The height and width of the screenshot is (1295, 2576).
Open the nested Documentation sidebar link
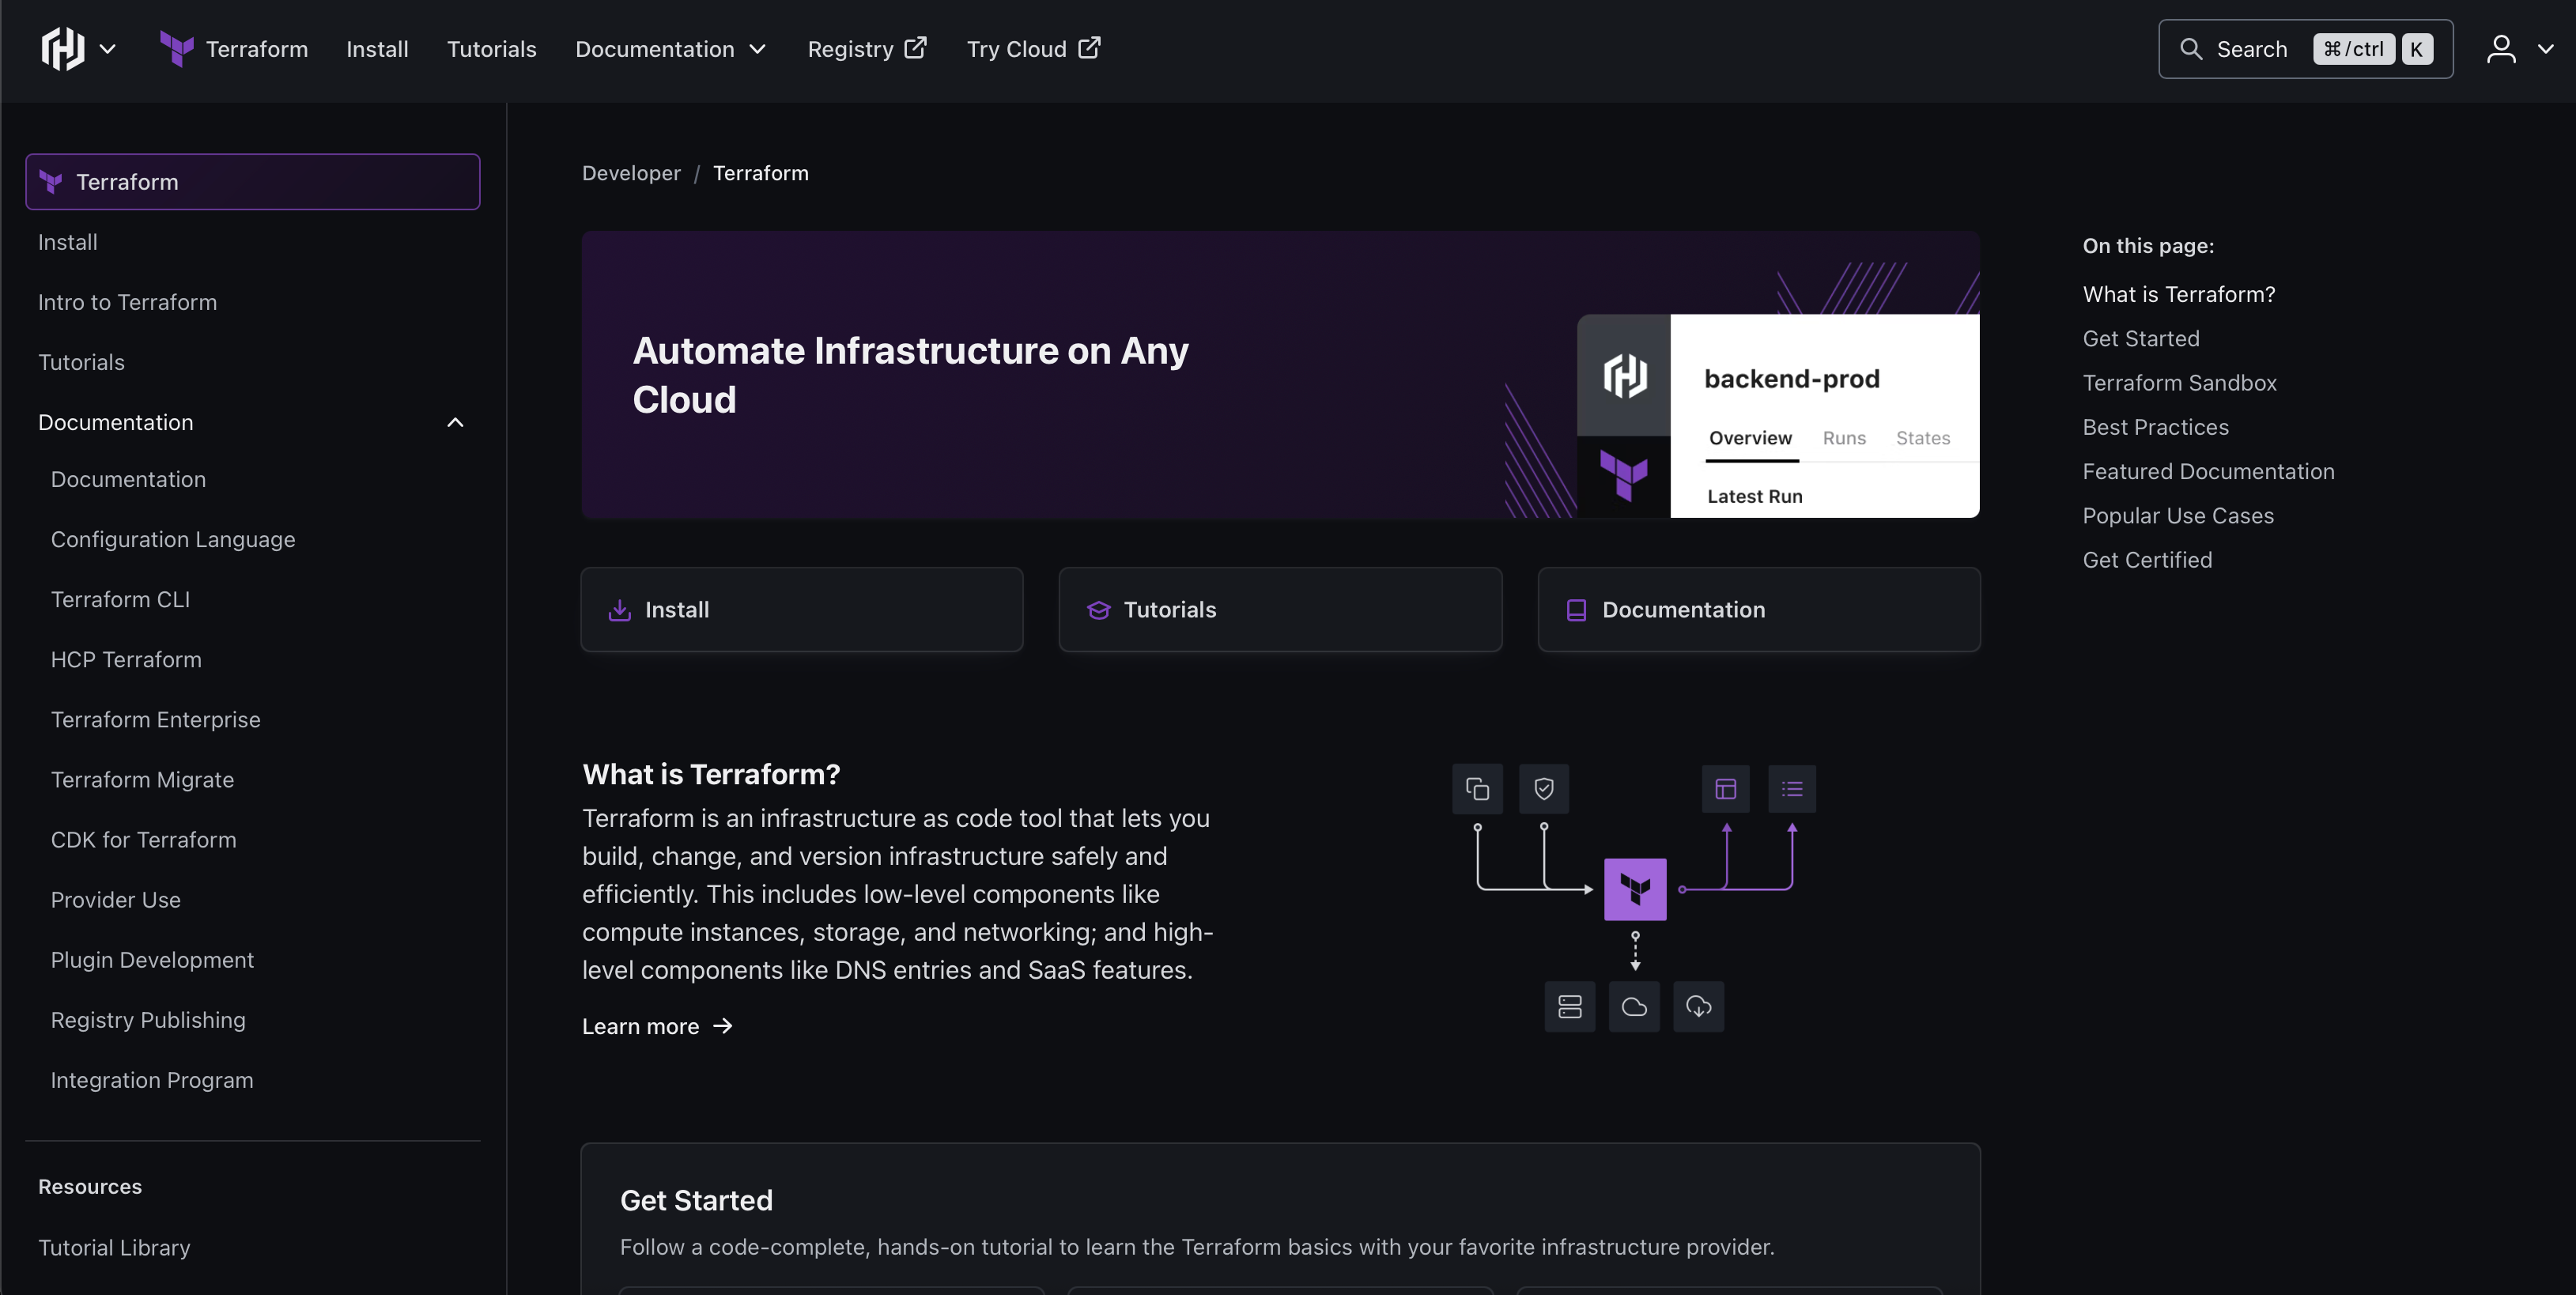pos(128,479)
